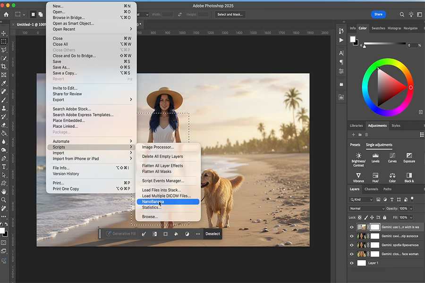Hide the 'Gemini: use t...n wich is wa' layer
425x283 pixels.
[x=352, y=227]
